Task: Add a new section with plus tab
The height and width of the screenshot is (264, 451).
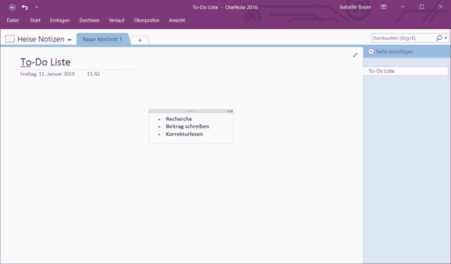Action: pyautogui.click(x=139, y=40)
